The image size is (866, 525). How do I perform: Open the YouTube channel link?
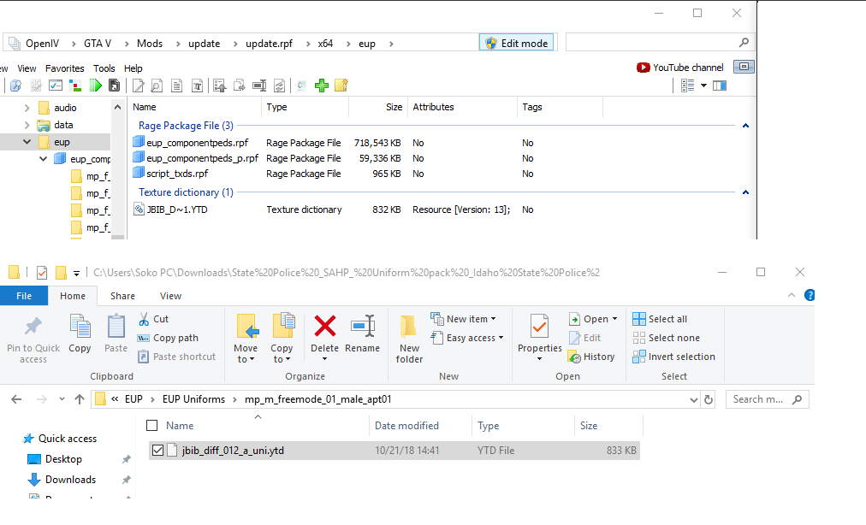click(679, 68)
